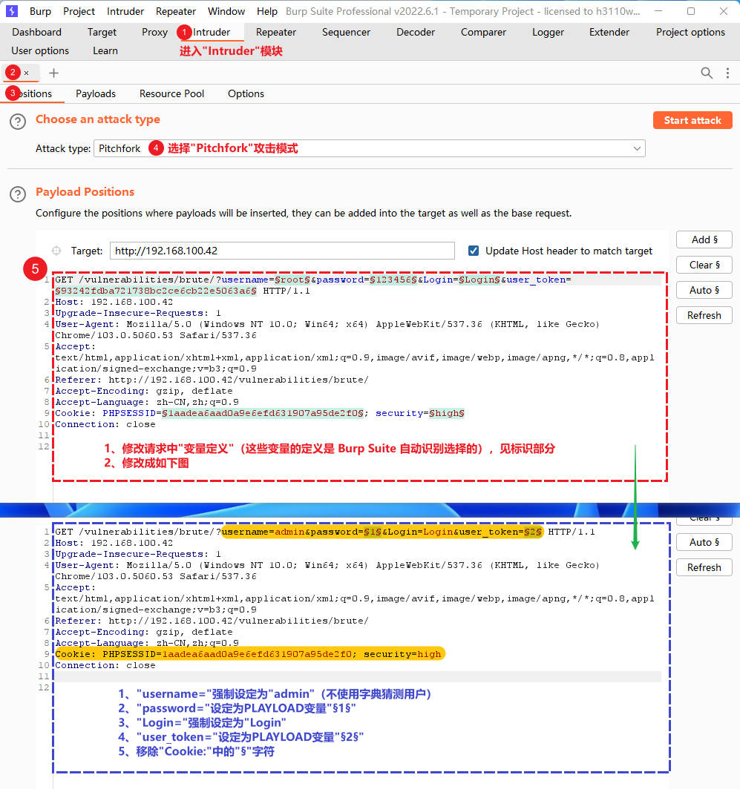Open the three-dot options menu icon
The image size is (740, 789).
(x=727, y=73)
